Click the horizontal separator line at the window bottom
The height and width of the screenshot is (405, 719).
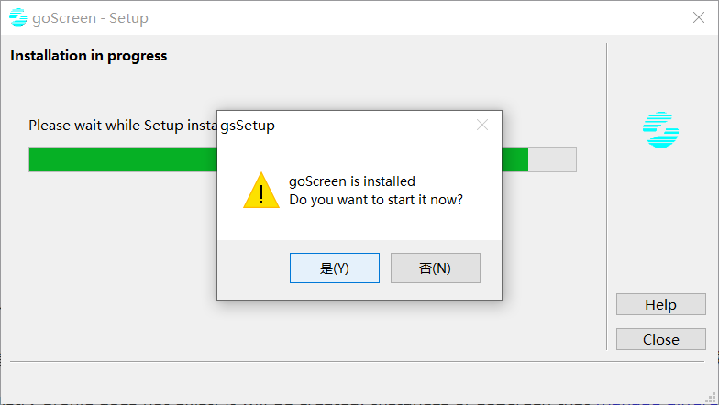(358, 361)
